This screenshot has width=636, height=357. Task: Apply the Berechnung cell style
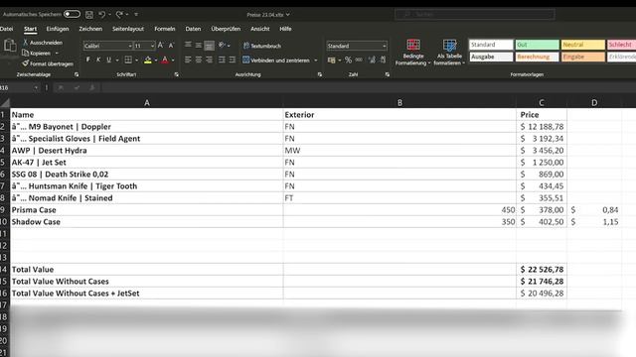tap(537, 57)
